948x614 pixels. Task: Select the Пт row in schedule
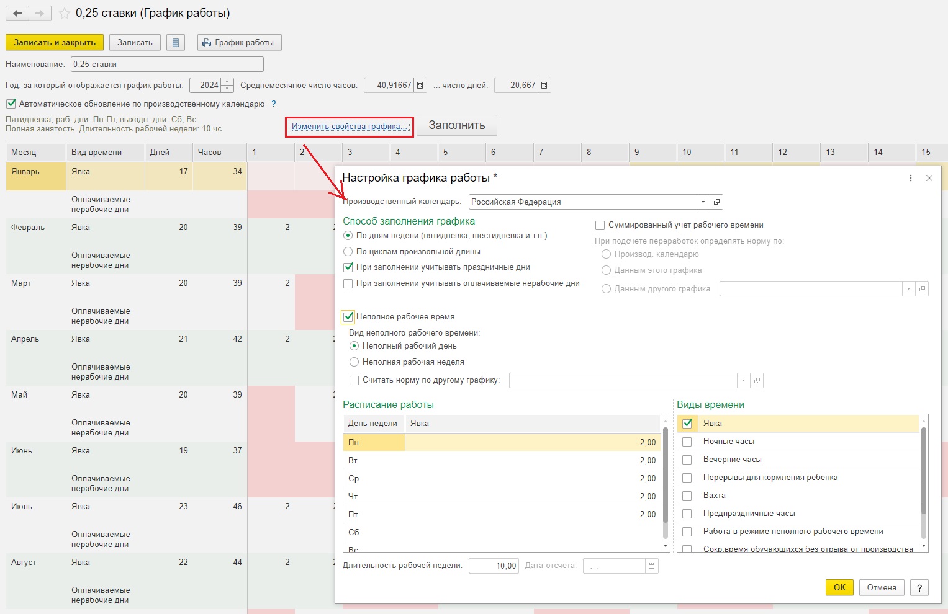click(502, 514)
